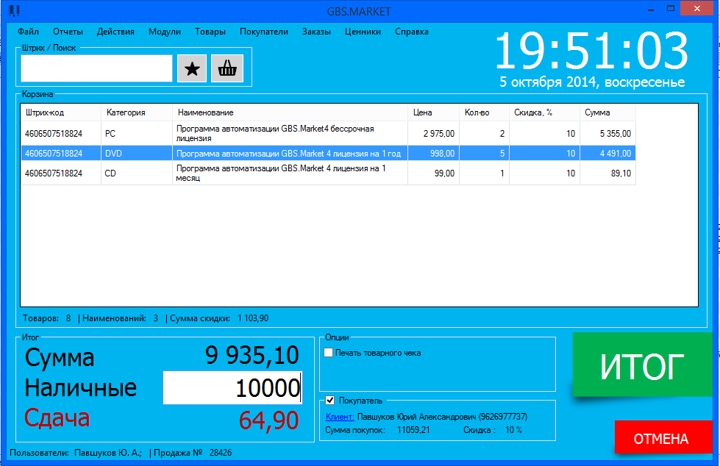Click the barcode app icon in title bar
The height and width of the screenshot is (466, 720).
14,10
